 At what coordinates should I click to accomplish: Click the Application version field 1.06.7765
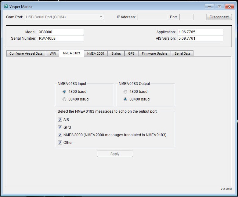point(200,32)
